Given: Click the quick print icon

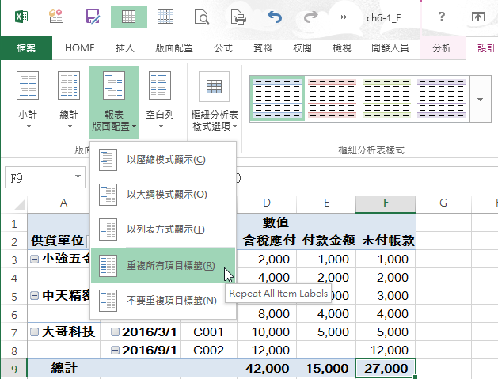Looking at the screenshot, I should coord(238,17).
